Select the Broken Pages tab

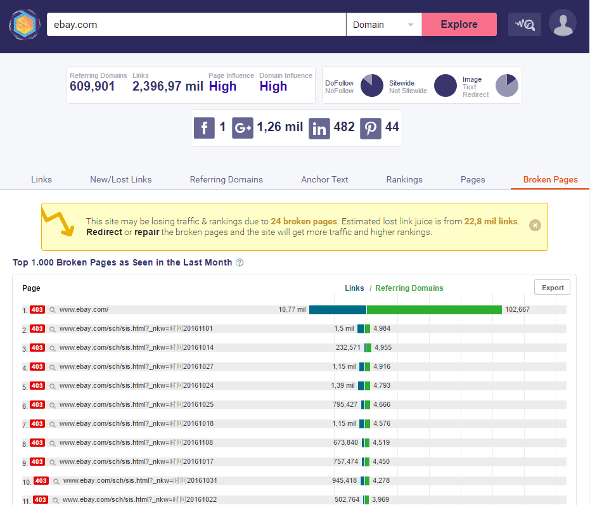(550, 179)
